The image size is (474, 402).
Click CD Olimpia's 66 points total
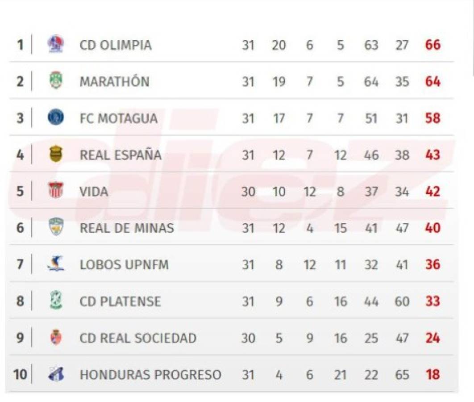click(x=432, y=45)
